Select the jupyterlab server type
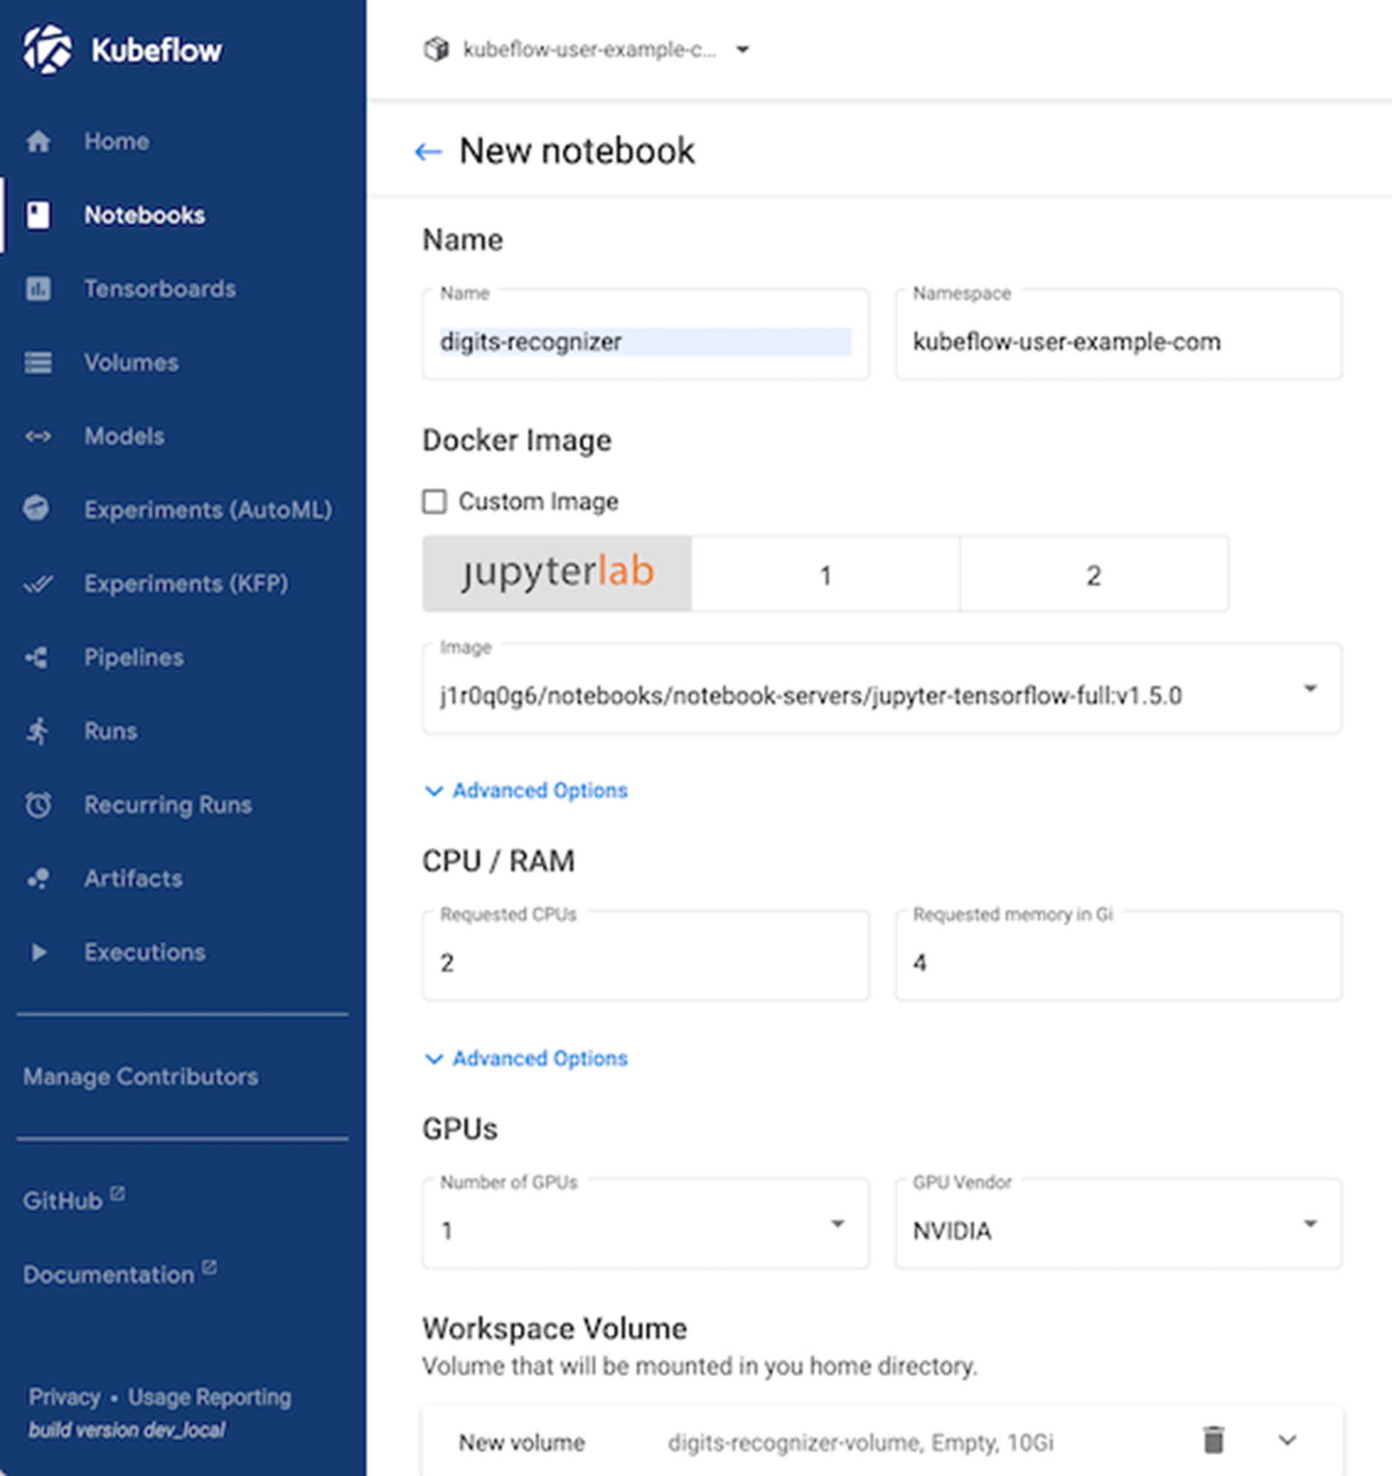1392x1476 pixels. [557, 574]
